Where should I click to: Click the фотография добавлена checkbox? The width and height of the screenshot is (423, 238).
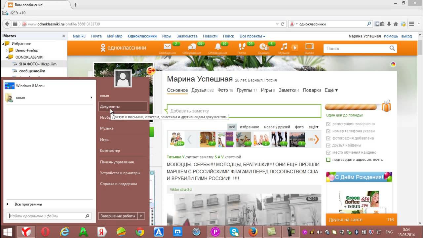point(328,138)
